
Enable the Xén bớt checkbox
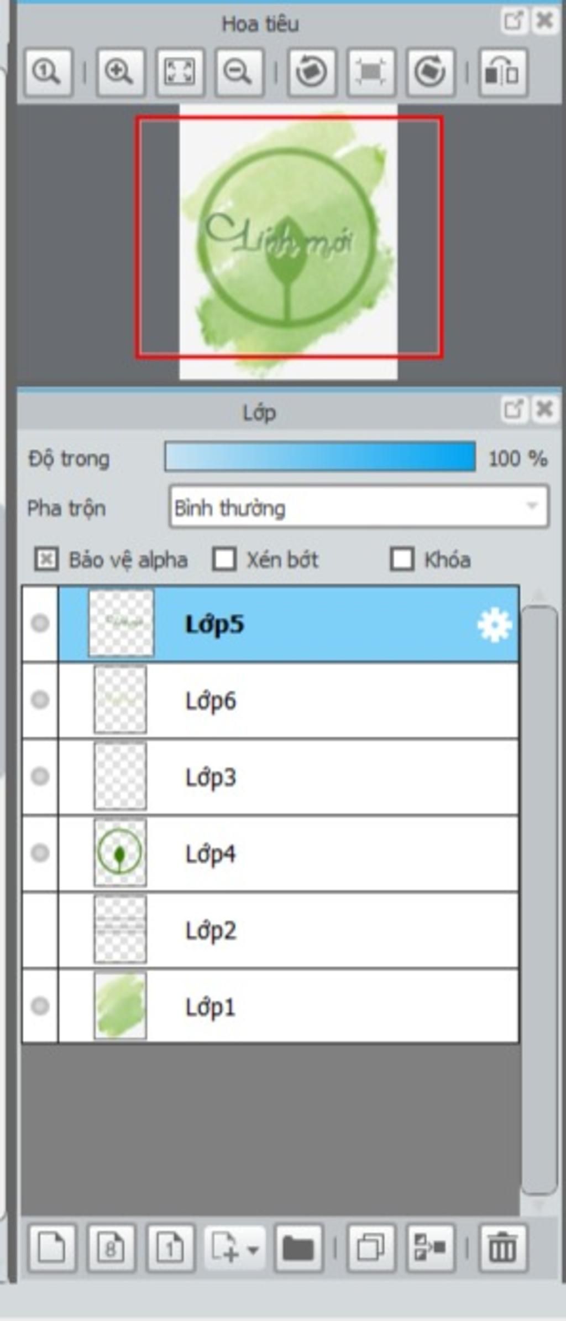[224, 559]
